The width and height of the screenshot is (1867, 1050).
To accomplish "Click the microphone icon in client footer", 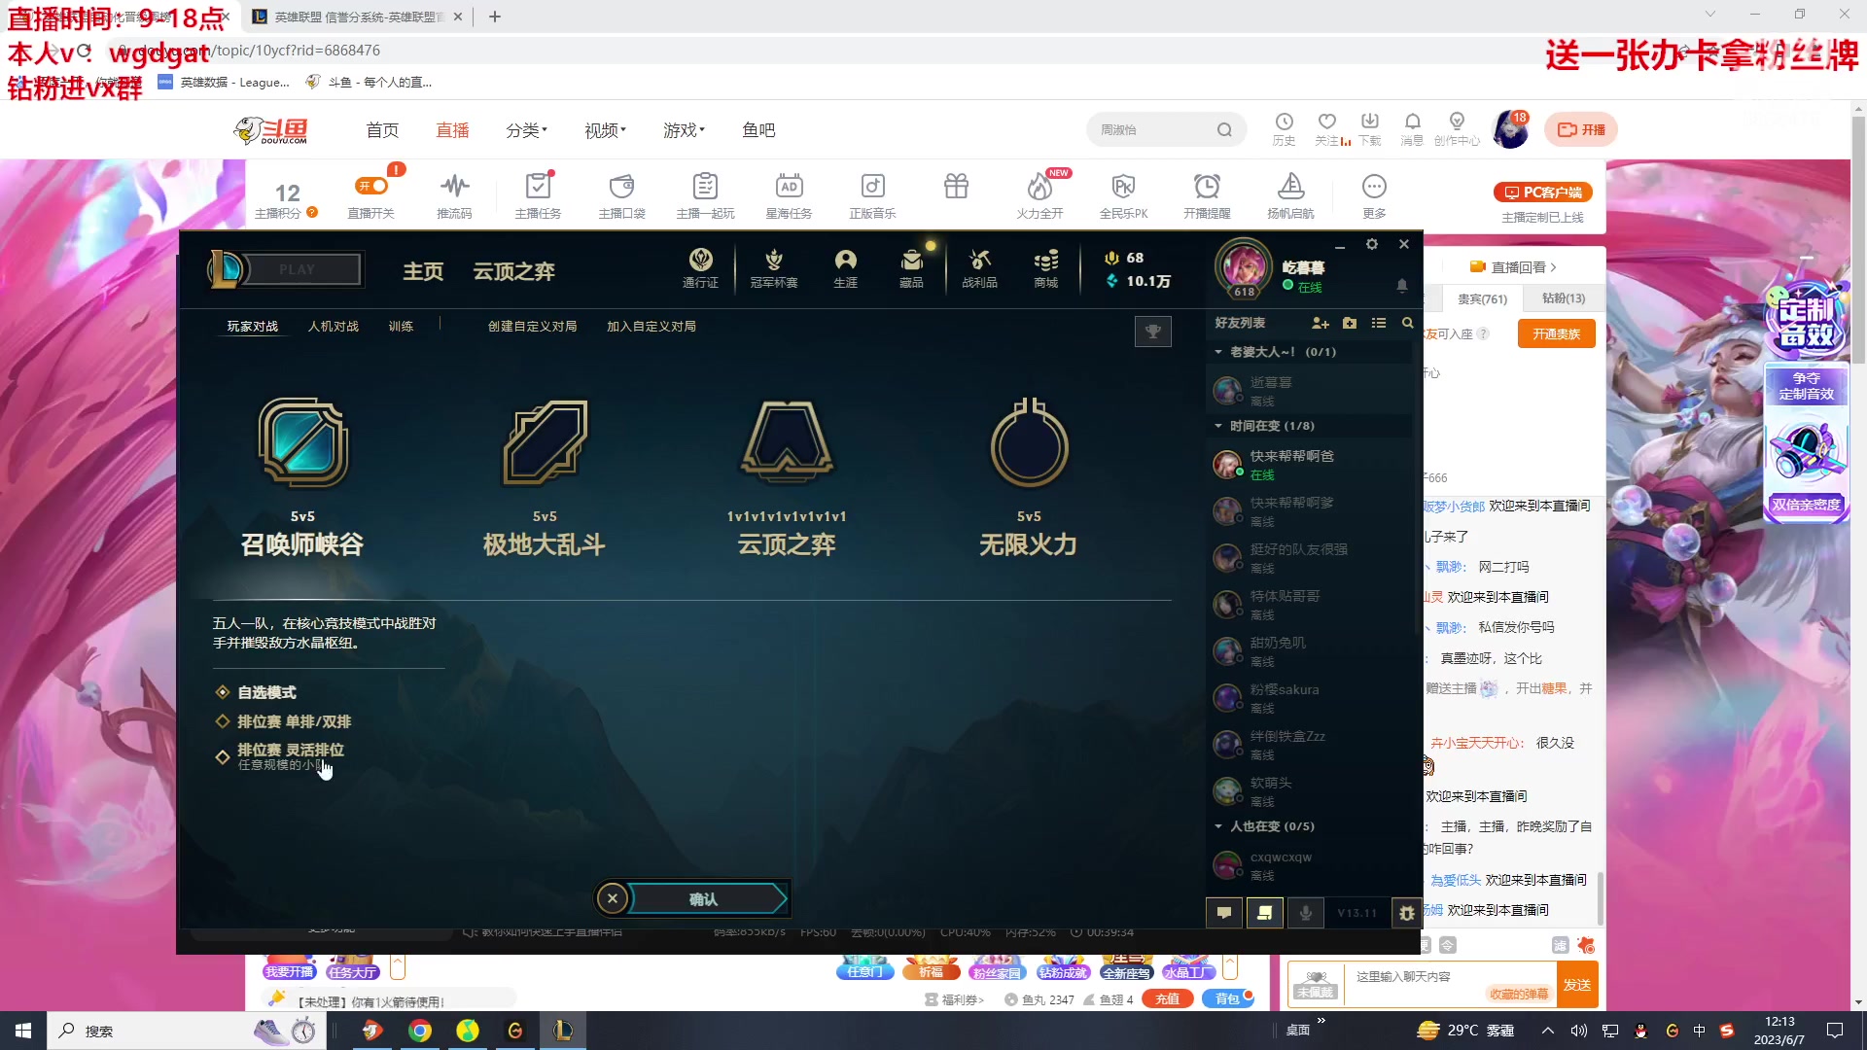I will (1306, 913).
